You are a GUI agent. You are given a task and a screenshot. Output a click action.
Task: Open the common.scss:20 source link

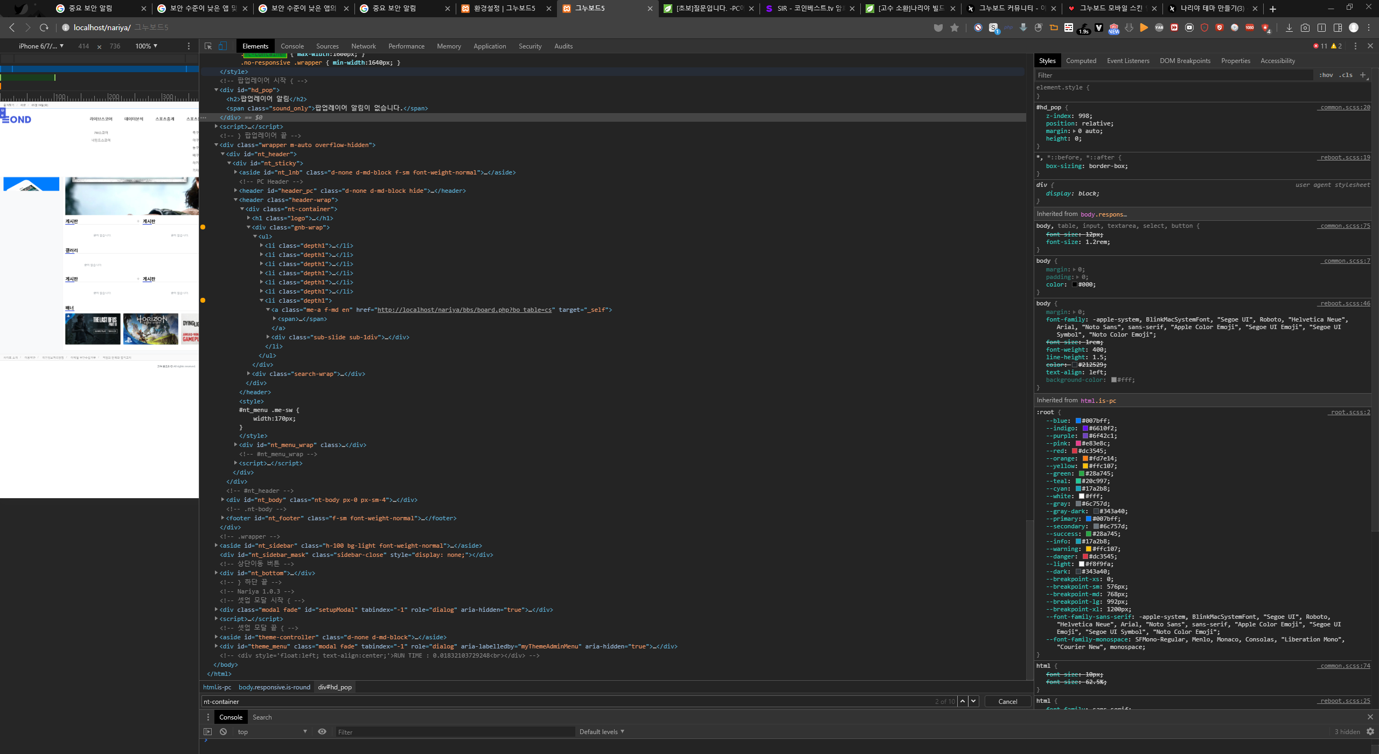point(1343,107)
